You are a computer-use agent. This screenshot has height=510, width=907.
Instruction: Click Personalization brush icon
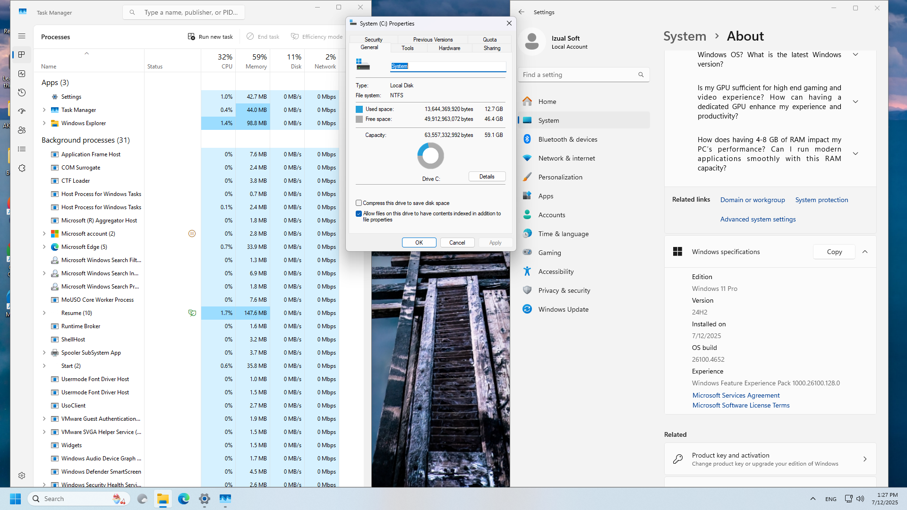527,177
